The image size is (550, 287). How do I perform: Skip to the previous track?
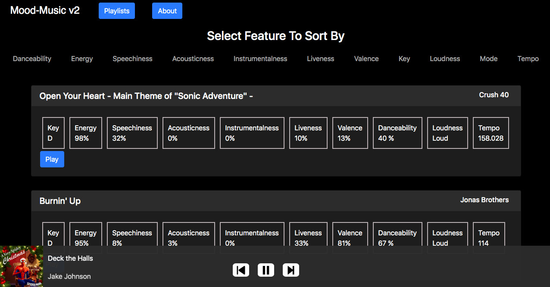[x=241, y=270]
